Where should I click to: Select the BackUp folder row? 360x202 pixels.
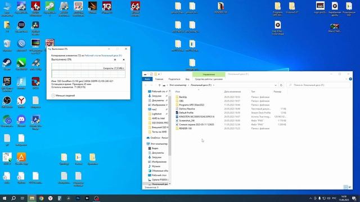[231, 97]
